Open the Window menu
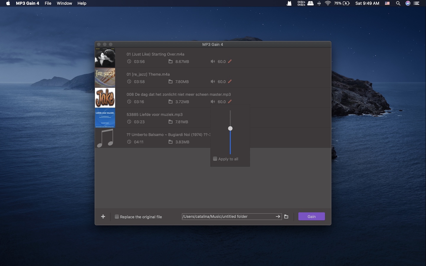 coord(64,3)
